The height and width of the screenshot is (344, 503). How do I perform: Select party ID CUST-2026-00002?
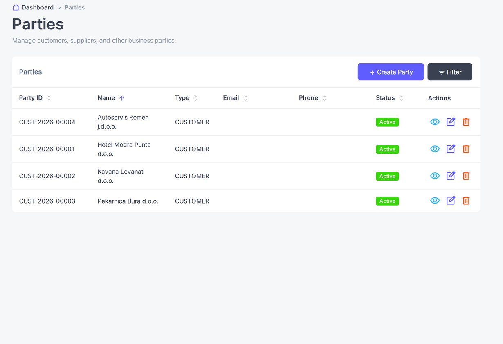tap(47, 176)
